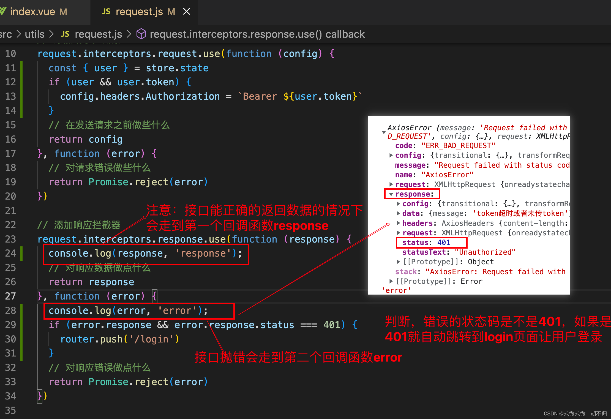Click the request.interceptors.response.use() callback breadcrumb
The image size is (611, 419).
(x=257, y=34)
